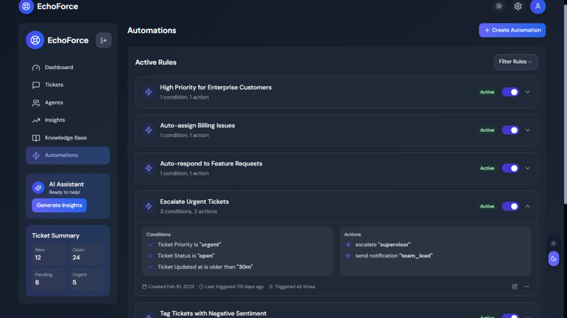Click the Dashboard gauge icon

coord(36,68)
